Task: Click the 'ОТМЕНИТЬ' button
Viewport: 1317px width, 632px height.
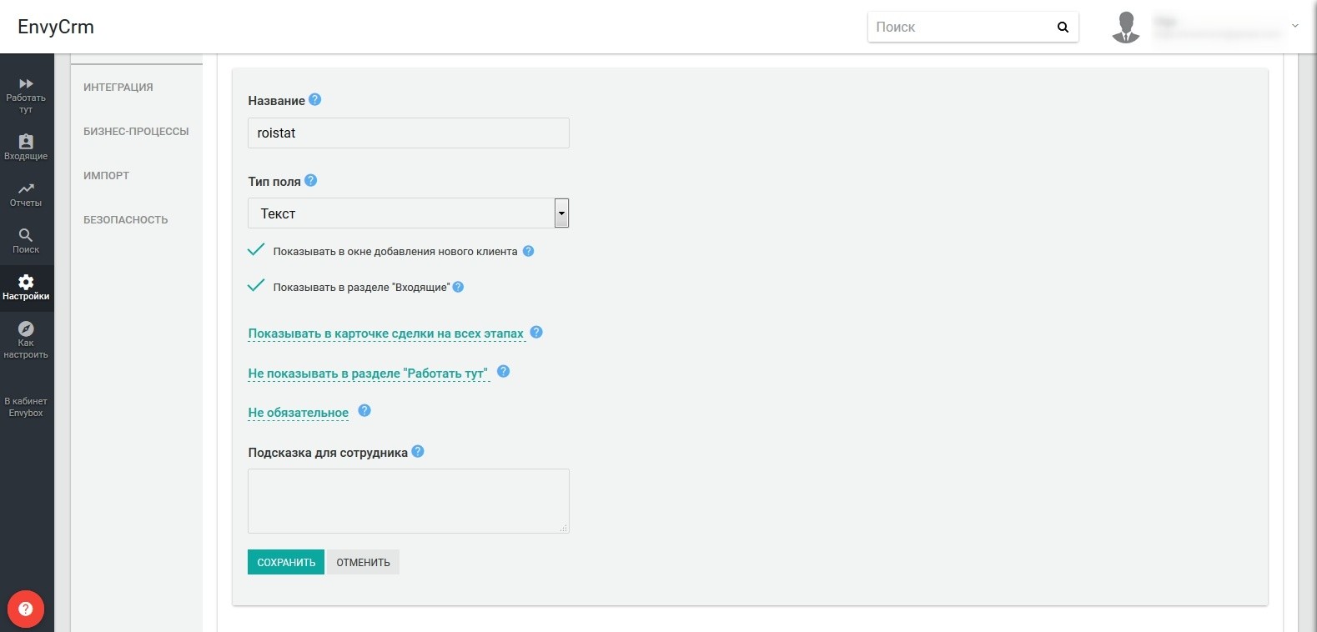Action: tap(363, 563)
